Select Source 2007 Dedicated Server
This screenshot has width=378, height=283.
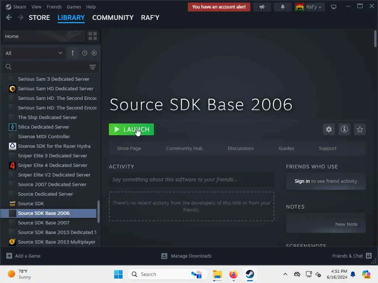click(x=48, y=184)
